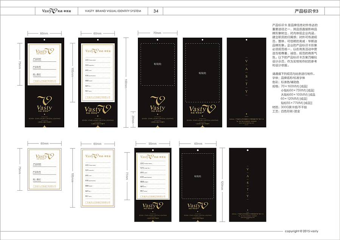Screen dimensions: 340x240
Task: Select the spec line "工艺: 四色印刷/烫金"
Action: tap(286, 111)
